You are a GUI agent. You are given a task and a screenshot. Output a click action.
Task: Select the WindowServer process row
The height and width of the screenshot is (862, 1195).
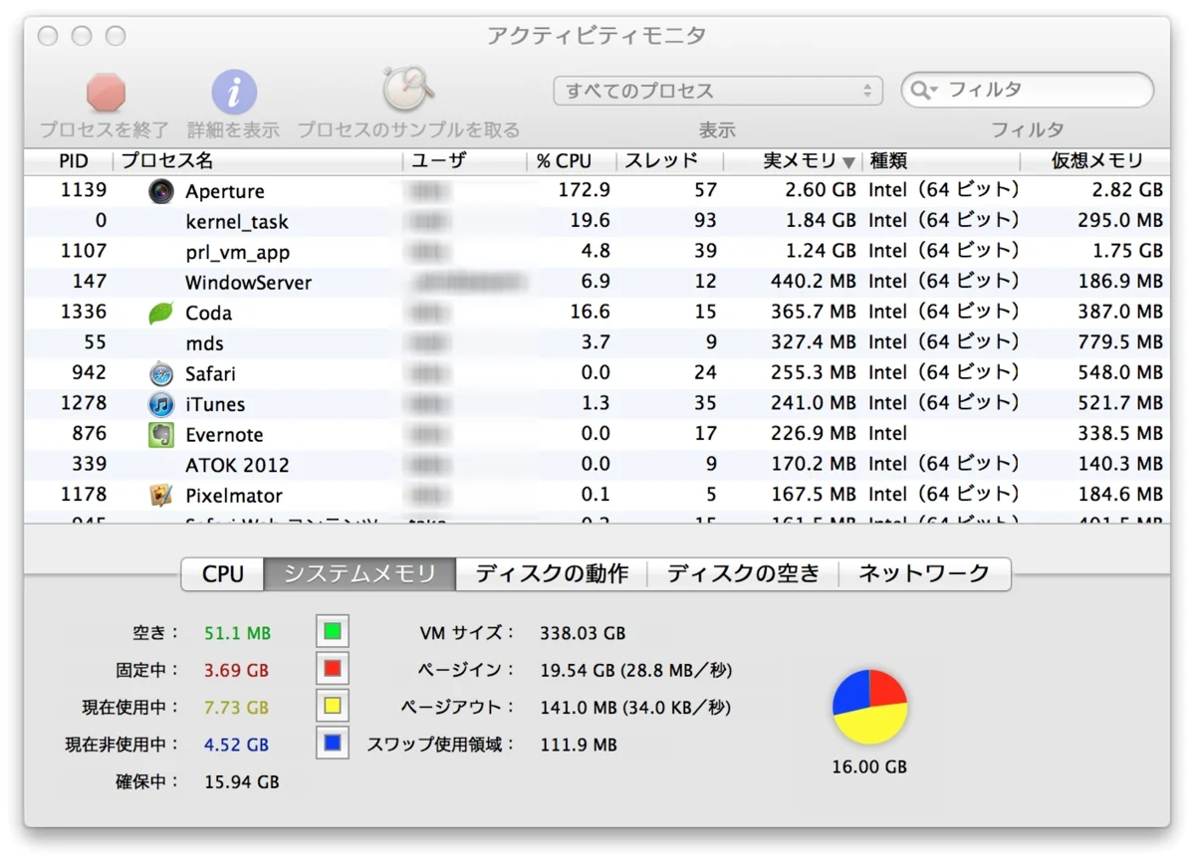coord(597,283)
